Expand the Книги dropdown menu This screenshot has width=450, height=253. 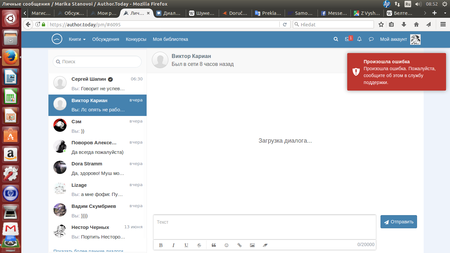77,39
